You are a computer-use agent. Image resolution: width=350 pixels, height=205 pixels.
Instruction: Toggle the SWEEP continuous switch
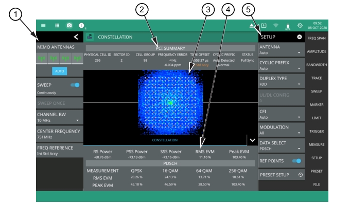click(x=75, y=85)
